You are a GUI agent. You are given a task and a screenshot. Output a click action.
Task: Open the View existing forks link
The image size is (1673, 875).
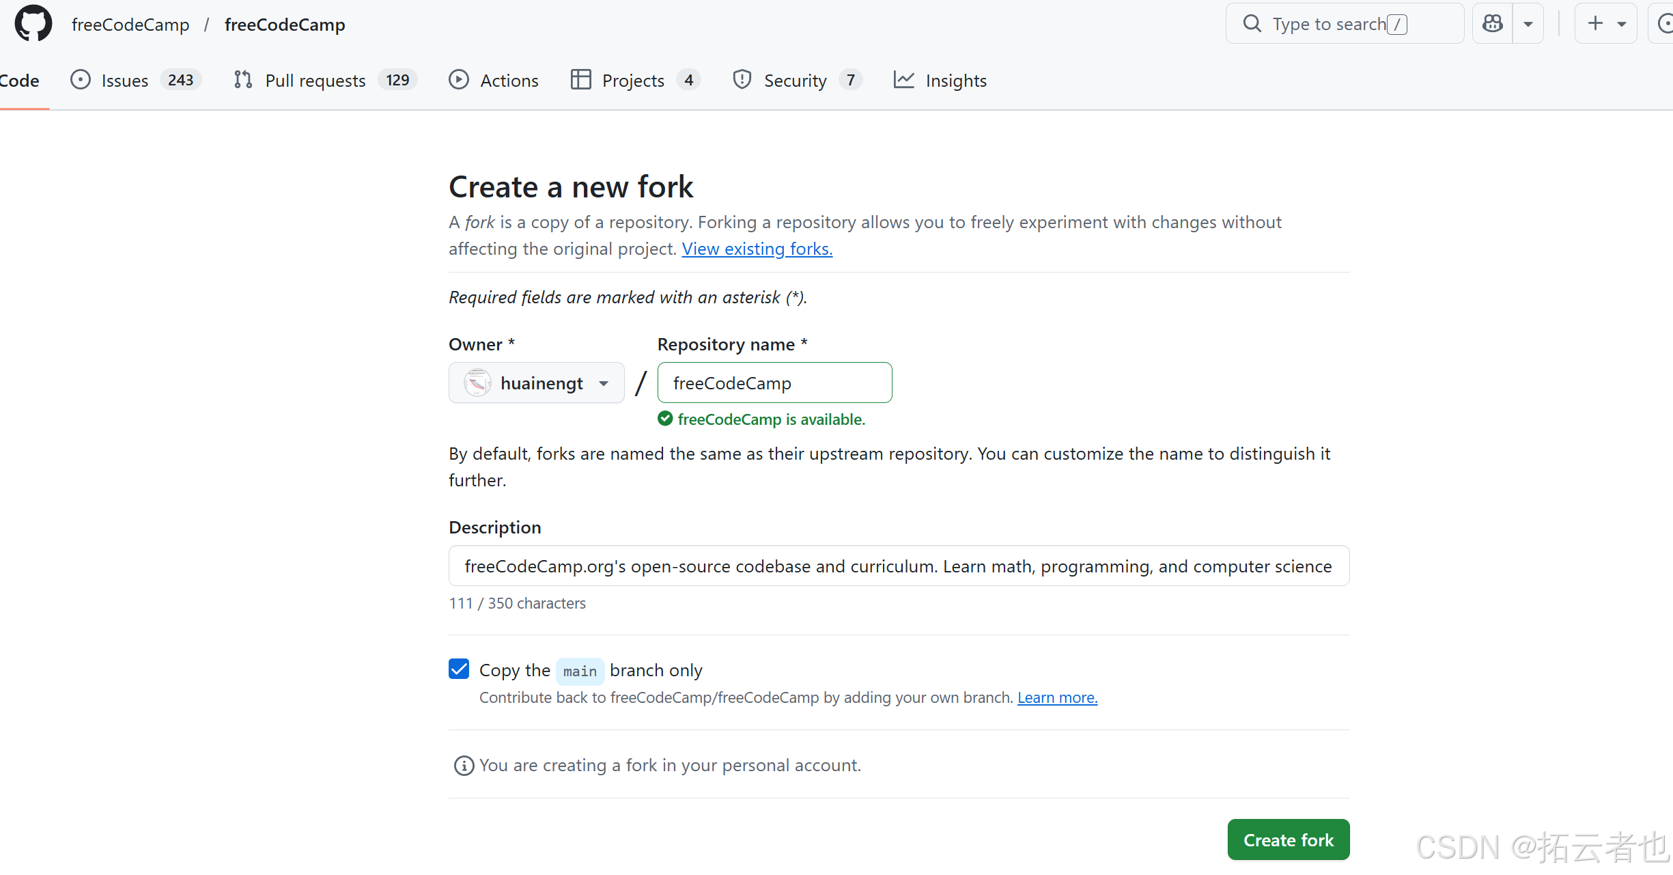pos(757,249)
